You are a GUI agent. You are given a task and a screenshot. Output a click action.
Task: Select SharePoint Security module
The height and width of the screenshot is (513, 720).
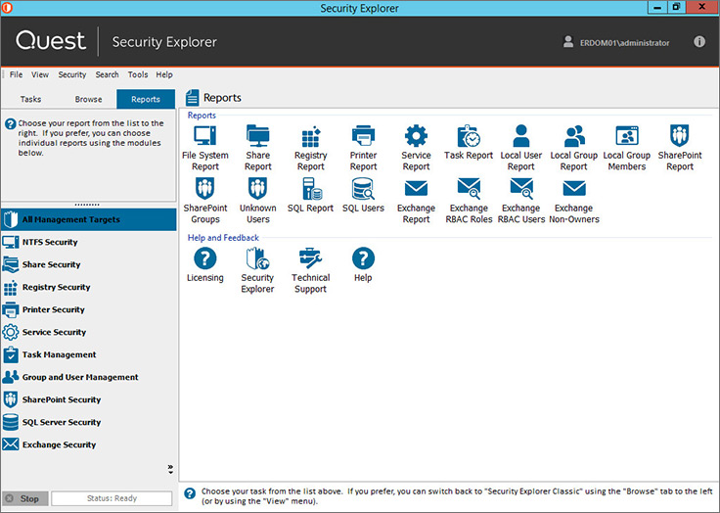coord(88,399)
